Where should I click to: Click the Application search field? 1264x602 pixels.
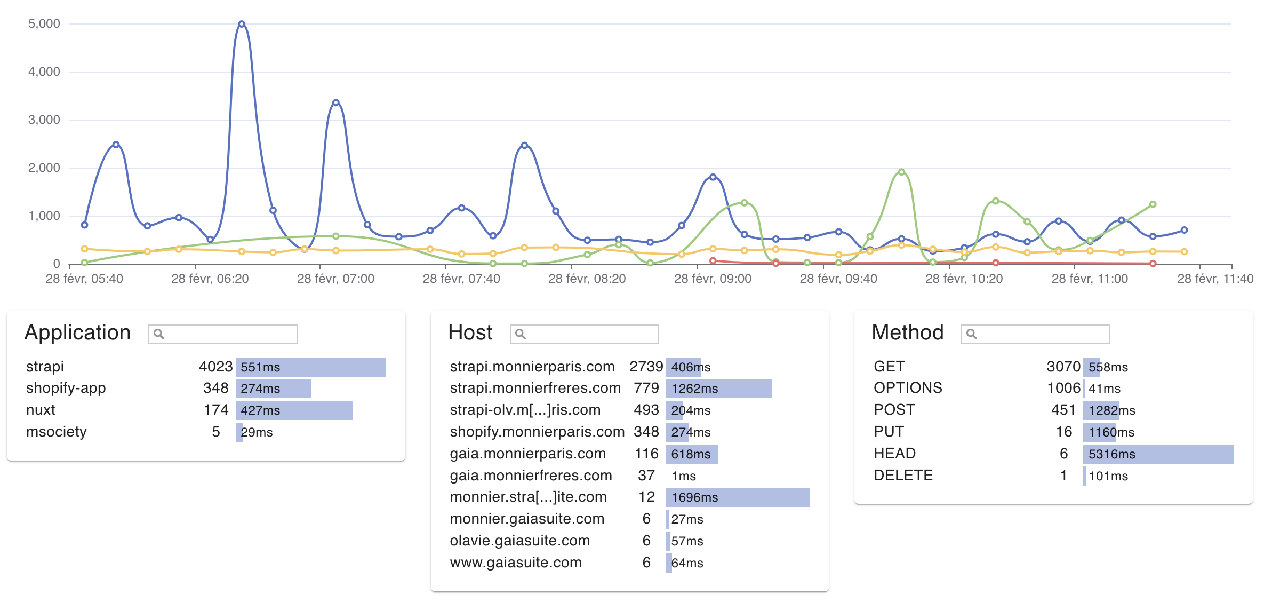point(223,334)
